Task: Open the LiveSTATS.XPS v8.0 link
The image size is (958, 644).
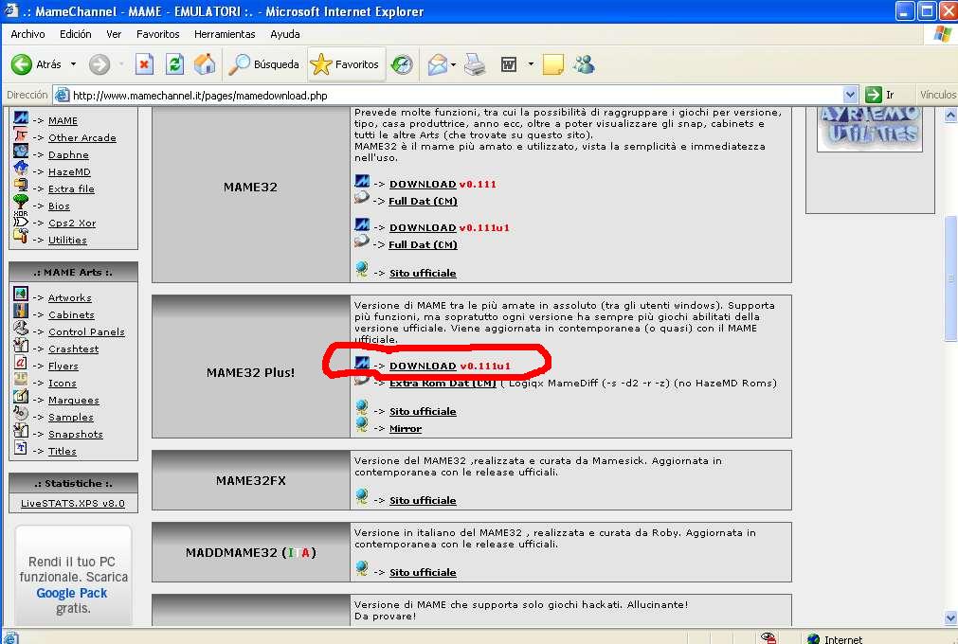Action: pos(73,504)
